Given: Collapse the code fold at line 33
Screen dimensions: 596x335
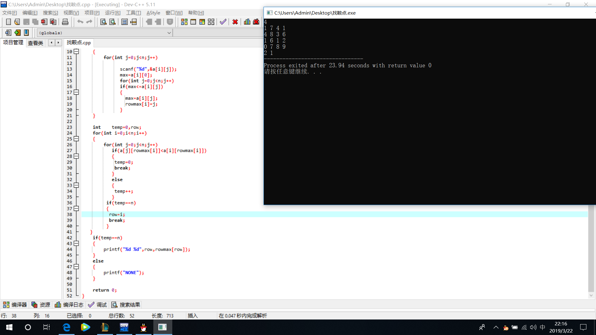Looking at the screenshot, I should (x=76, y=185).
